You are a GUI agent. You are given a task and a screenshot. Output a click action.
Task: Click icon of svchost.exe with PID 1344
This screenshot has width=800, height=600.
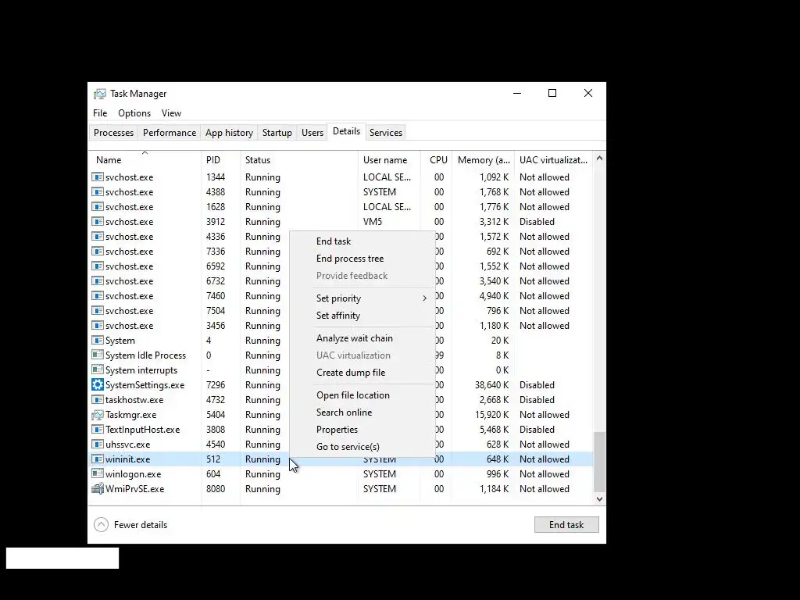98,177
